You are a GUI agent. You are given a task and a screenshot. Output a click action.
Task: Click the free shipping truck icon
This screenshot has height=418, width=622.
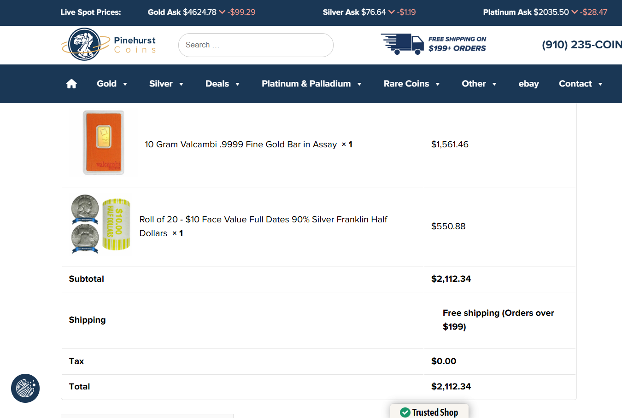pos(402,44)
